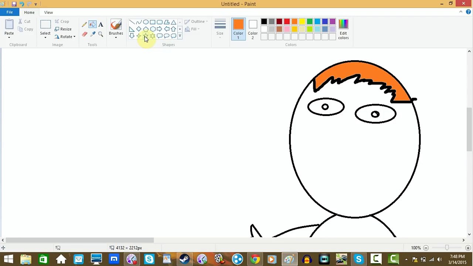Choose the Right arrow shape
This screenshot has width=473, height=266.
click(x=160, y=29)
